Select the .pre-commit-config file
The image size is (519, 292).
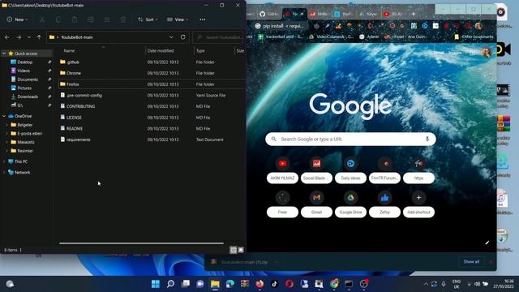coord(152,95)
